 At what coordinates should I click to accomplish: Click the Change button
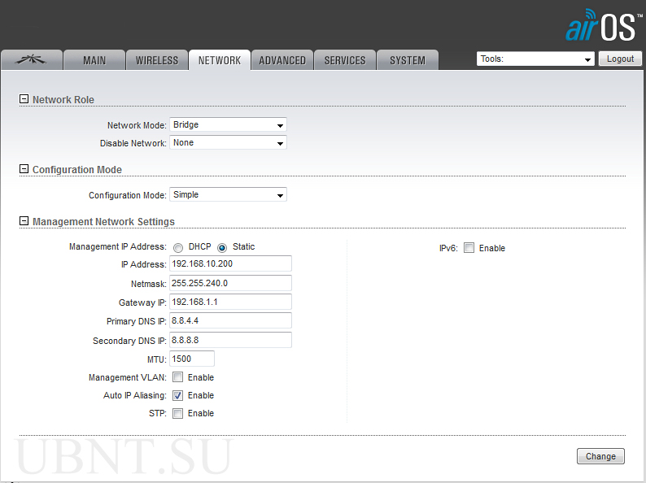click(600, 456)
